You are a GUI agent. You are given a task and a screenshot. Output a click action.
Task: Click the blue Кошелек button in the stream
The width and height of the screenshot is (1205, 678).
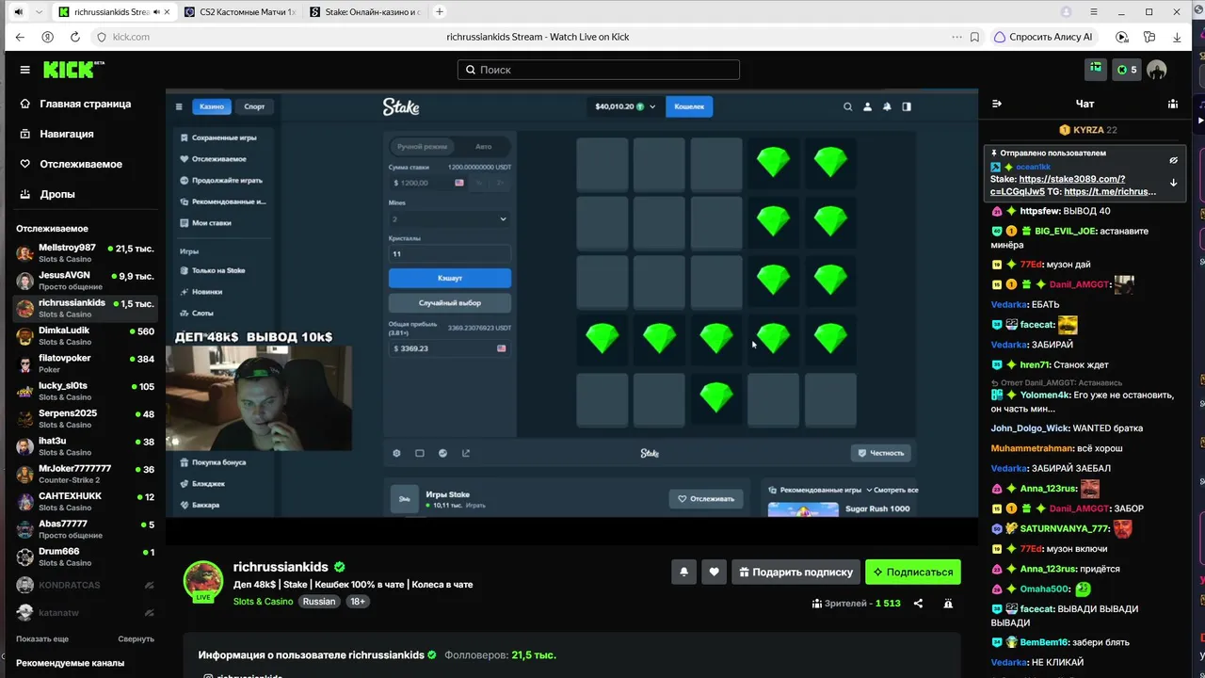689,106
